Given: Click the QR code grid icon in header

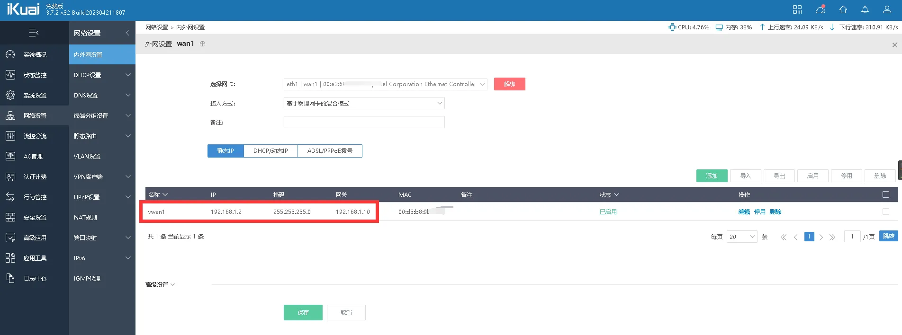Looking at the screenshot, I should click(x=797, y=9).
